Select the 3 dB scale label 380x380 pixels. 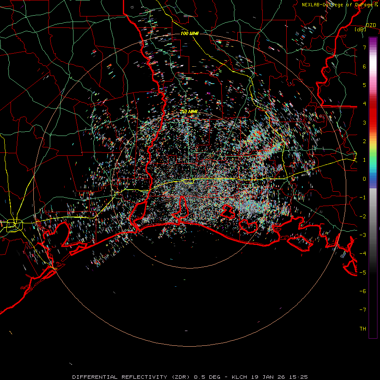[x=364, y=122]
